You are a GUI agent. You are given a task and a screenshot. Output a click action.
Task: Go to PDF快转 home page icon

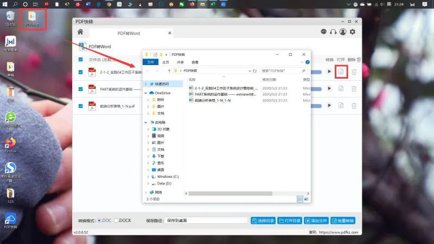click(80, 32)
